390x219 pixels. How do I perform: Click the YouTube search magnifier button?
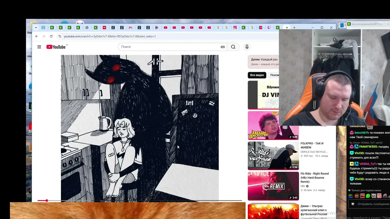pos(233,47)
